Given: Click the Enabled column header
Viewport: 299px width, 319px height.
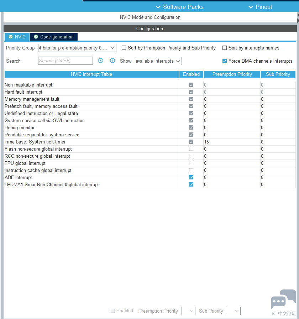Looking at the screenshot, I should point(191,74).
